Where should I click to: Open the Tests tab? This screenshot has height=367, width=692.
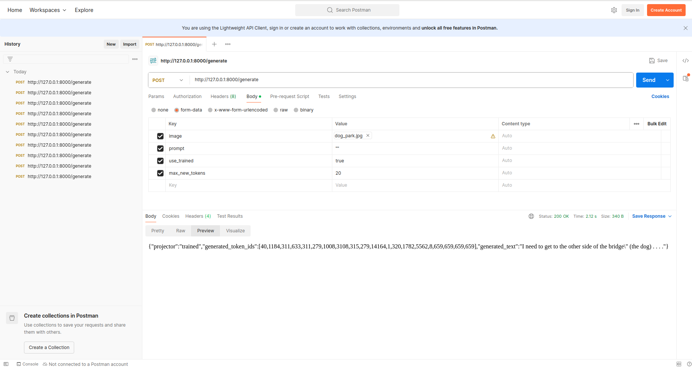point(324,97)
